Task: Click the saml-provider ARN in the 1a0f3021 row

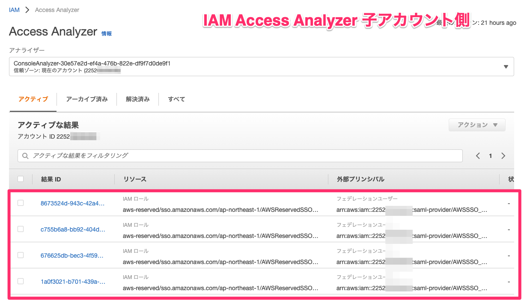Action: tap(412, 288)
